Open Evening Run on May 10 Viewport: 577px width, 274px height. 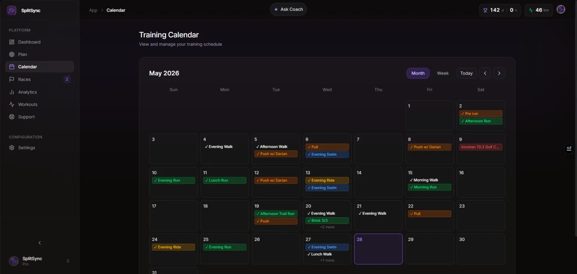coord(173,180)
